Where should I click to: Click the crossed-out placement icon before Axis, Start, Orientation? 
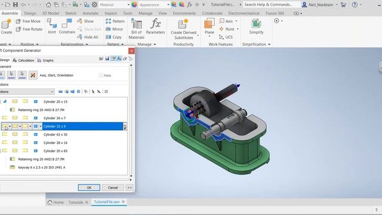[x=33, y=75]
